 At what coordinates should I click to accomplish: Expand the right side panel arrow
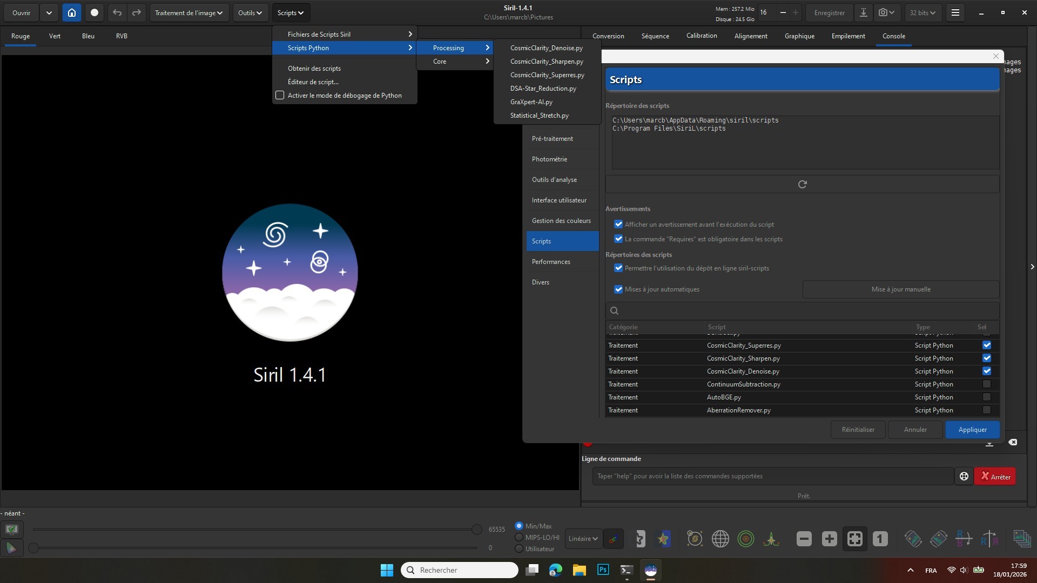click(1032, 267)
